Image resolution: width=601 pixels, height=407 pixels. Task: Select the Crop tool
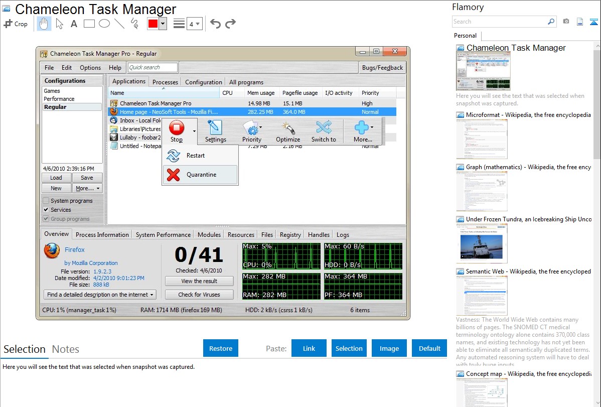(16, 24)
